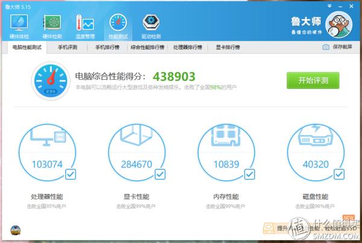Image resolution: width=362 pixels, height=243 pixels.
Task: Click the 电脑综合性能得分 heading
Action: [x=110, y=76]
